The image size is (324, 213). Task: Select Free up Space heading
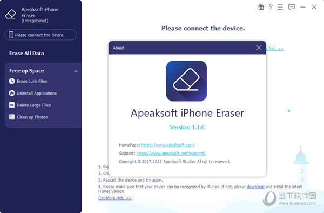[x=26, y=71]
